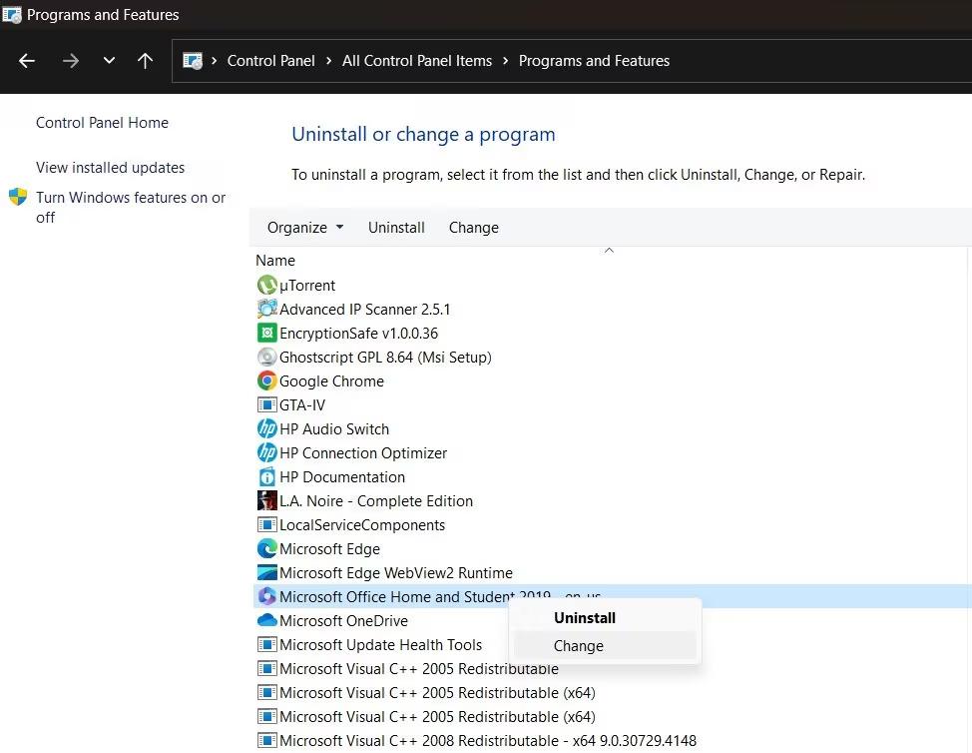Expand chevron after Control Panel breadcrumb
972x753 pixels.
pyautogui.click(x=328, y=61)
